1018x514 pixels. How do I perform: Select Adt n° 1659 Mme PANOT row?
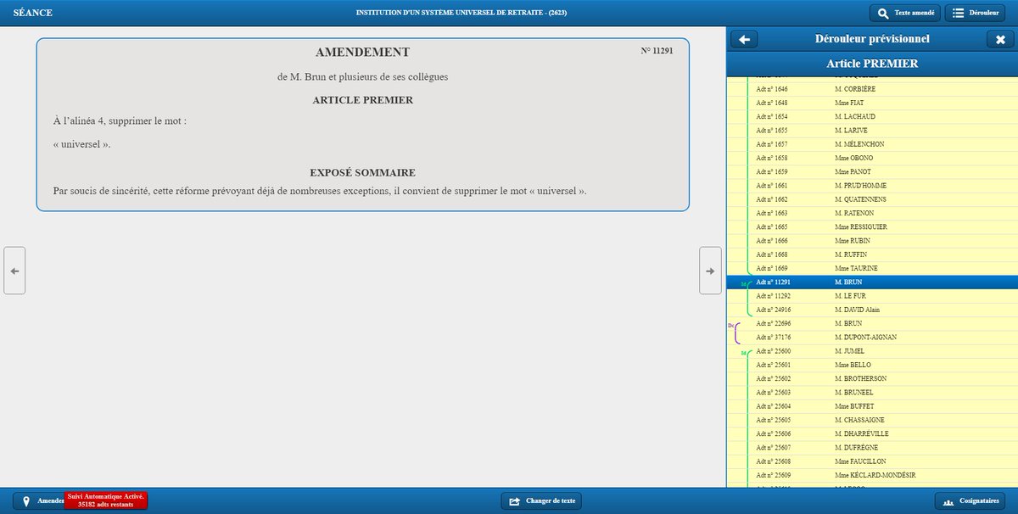(x=872, y=171)
